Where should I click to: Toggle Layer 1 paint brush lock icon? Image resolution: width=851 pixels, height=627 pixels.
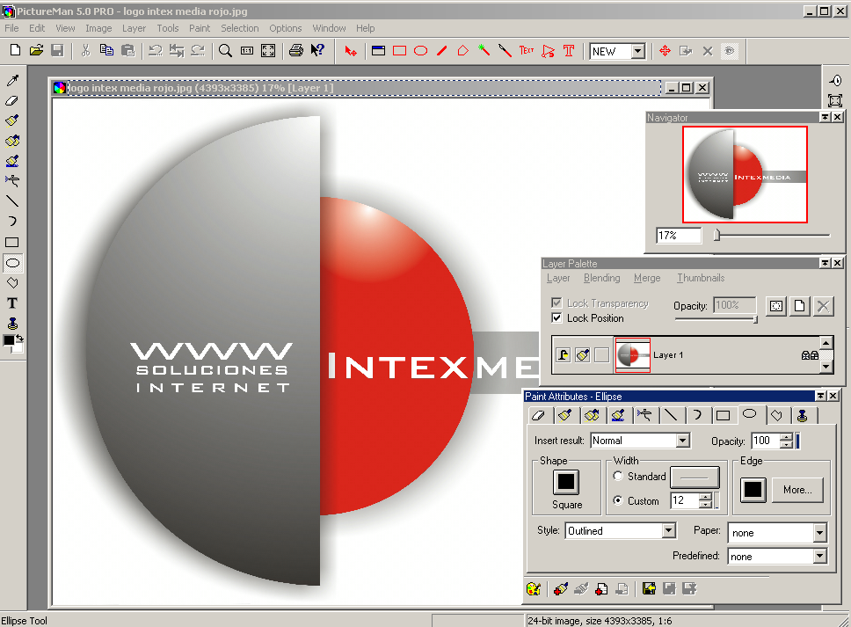(582, 355)
